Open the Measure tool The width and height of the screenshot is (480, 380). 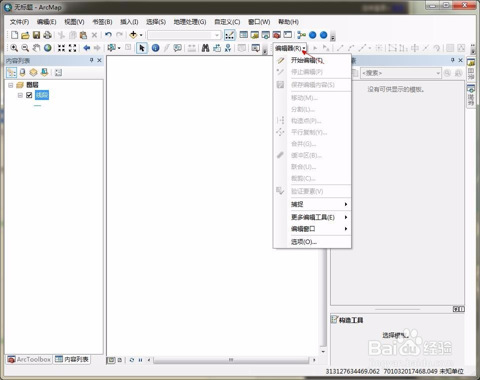tap(191, 48)
